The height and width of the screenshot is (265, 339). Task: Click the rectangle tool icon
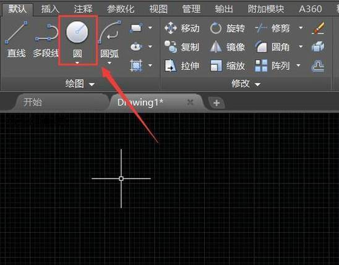pos(136,28)
